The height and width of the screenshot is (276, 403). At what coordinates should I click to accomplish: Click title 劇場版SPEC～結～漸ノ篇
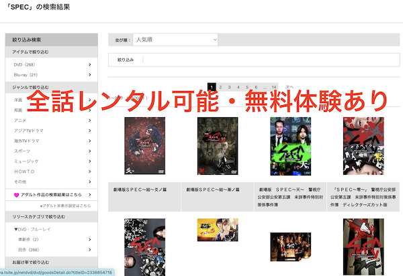(x=213, y=190)
